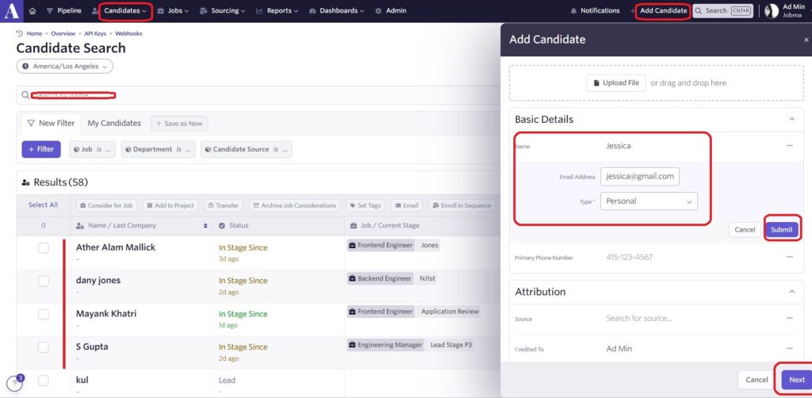Switch to My Candidates tab

click(x=114, y=124)
